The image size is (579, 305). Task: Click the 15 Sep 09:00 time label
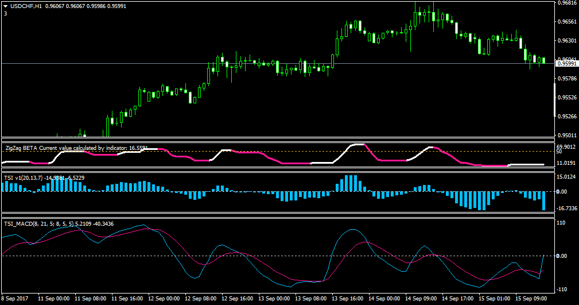click(531, 298)
